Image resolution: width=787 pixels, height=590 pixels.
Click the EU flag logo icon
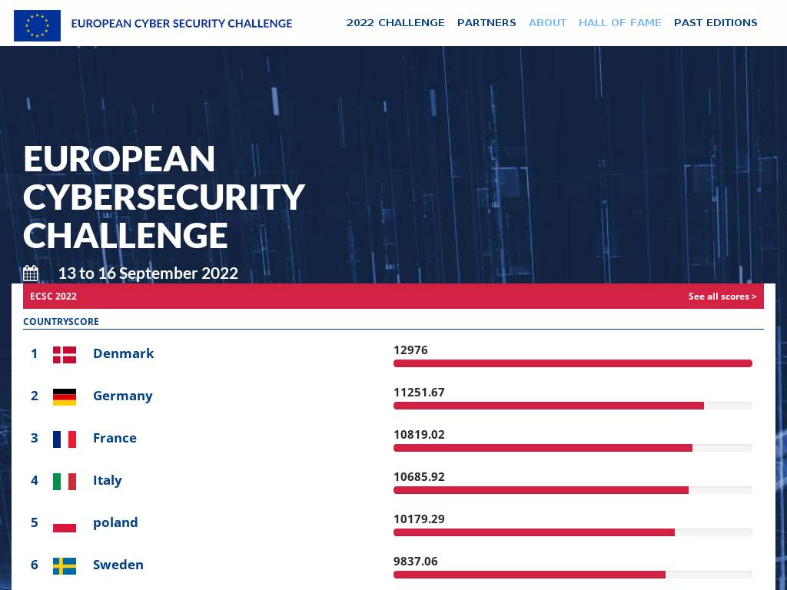tap(37, 25)
